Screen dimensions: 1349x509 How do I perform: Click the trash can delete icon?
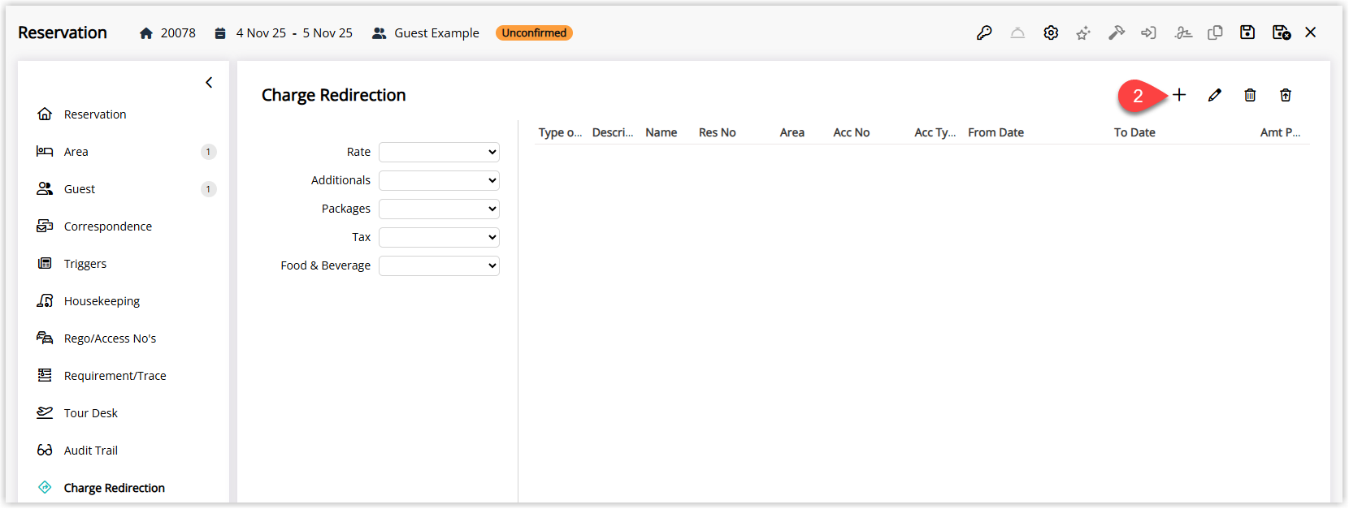coord(1250,95)
